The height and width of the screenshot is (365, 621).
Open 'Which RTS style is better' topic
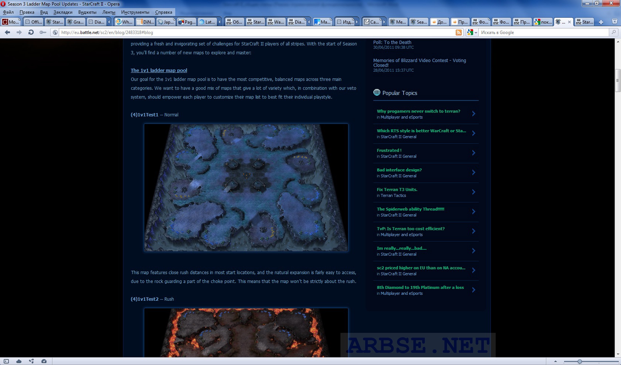pyautogui.click(x=421, y=131)
